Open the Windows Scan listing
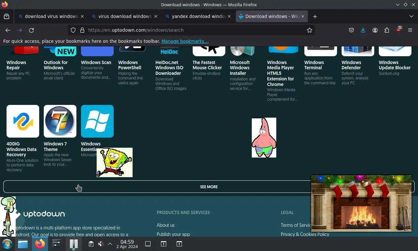418x251 pixels. tap(96, 62)
